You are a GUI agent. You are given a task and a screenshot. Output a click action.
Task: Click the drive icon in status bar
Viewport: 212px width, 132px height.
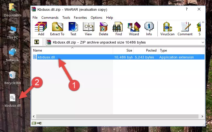(x=34, y=123)
